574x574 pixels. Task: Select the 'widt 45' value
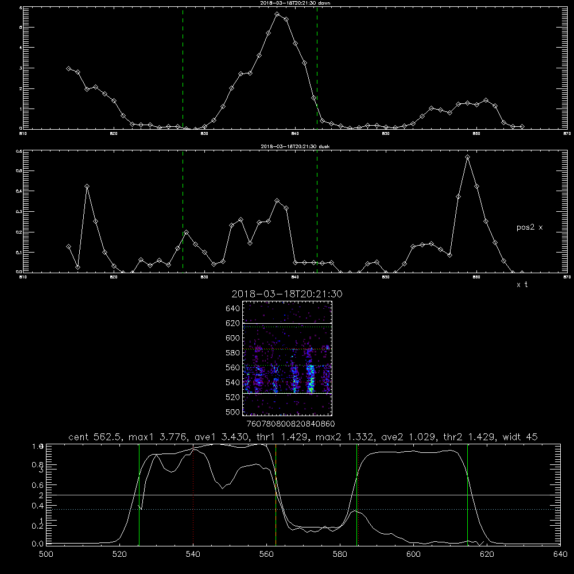(x=520, y=437)
